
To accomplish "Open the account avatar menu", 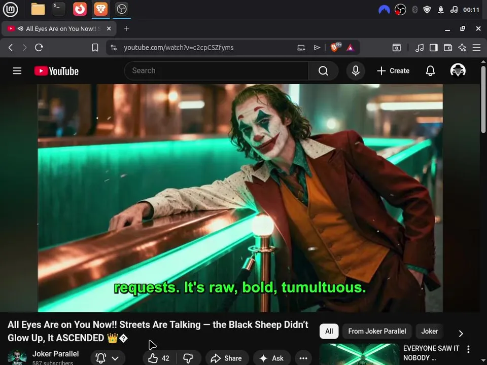I will [x=458, y=70].
